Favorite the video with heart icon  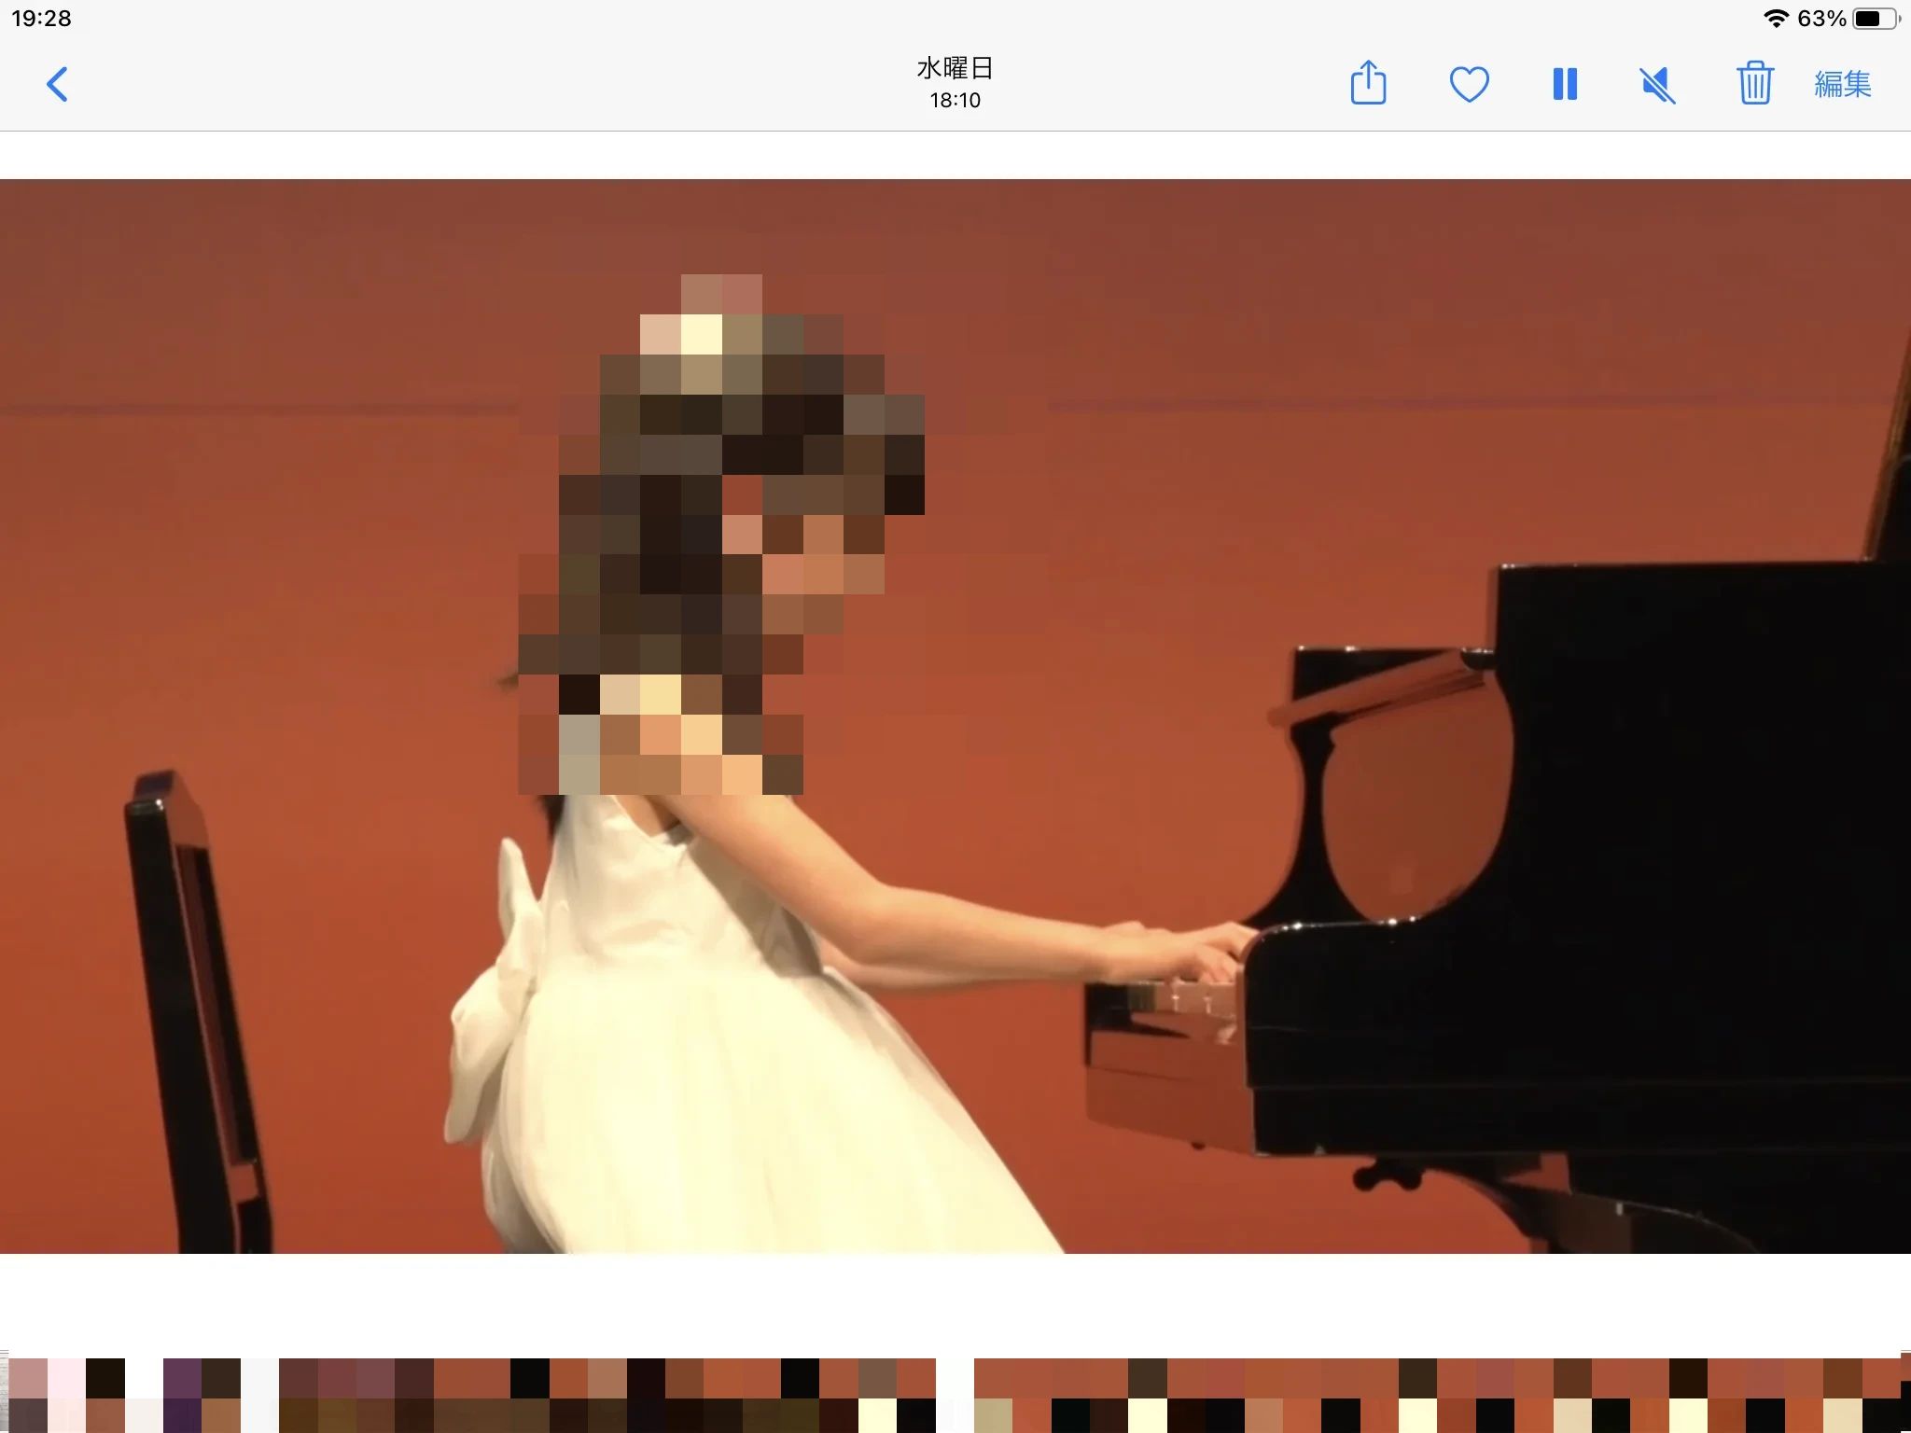click(1469, 84)
